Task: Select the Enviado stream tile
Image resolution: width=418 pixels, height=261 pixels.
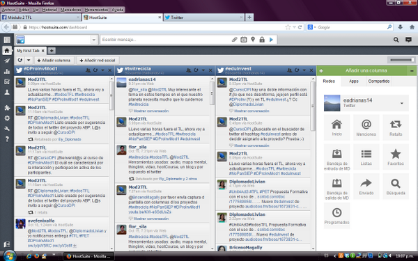Action: (x=366, y=187)
